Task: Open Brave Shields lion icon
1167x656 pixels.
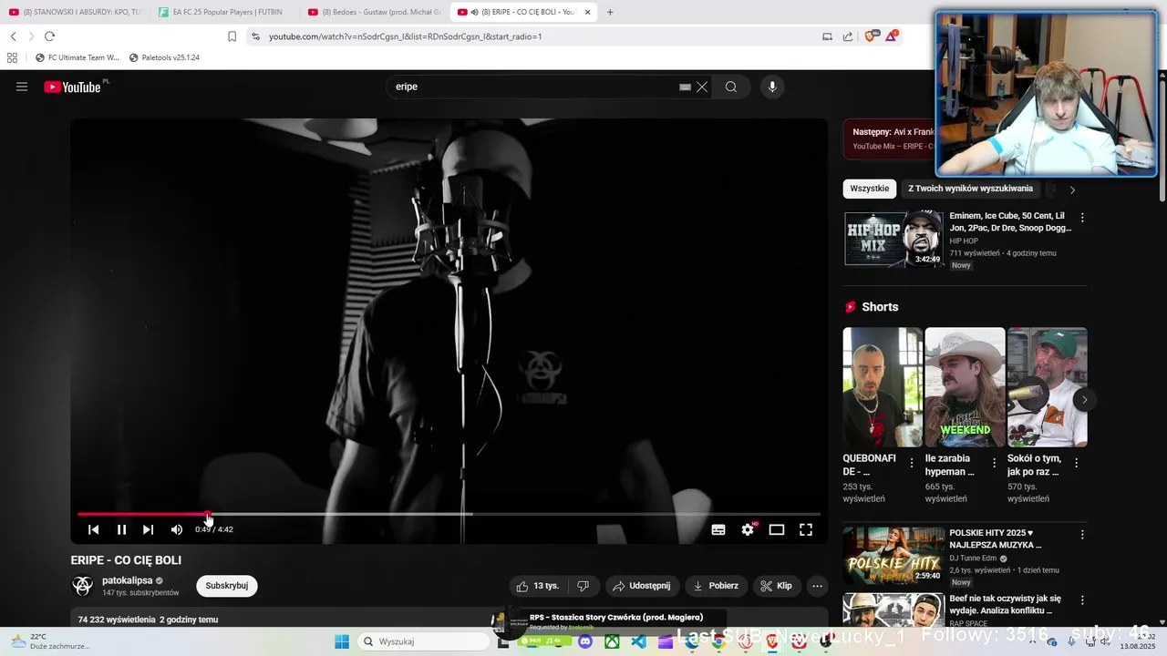Action: point(870,36)
